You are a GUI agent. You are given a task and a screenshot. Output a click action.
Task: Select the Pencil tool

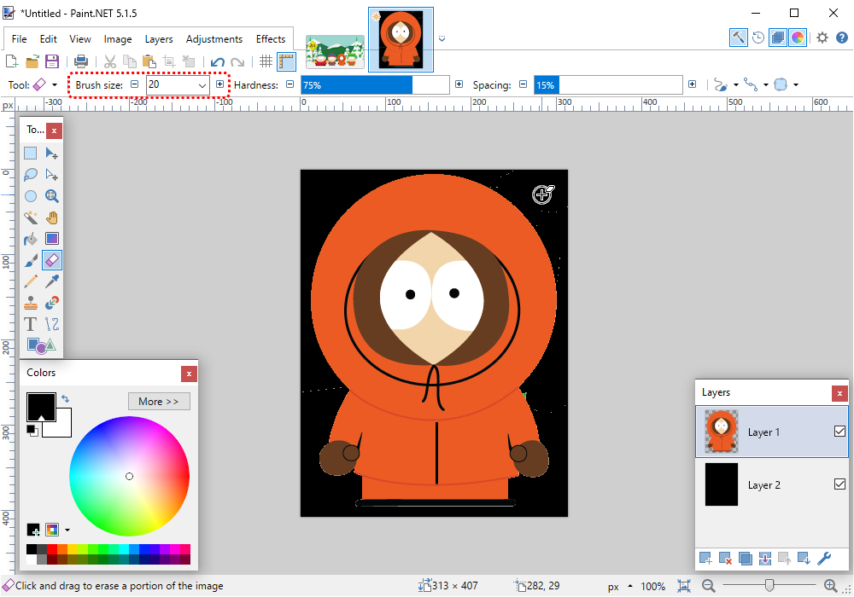coord(31,281)
